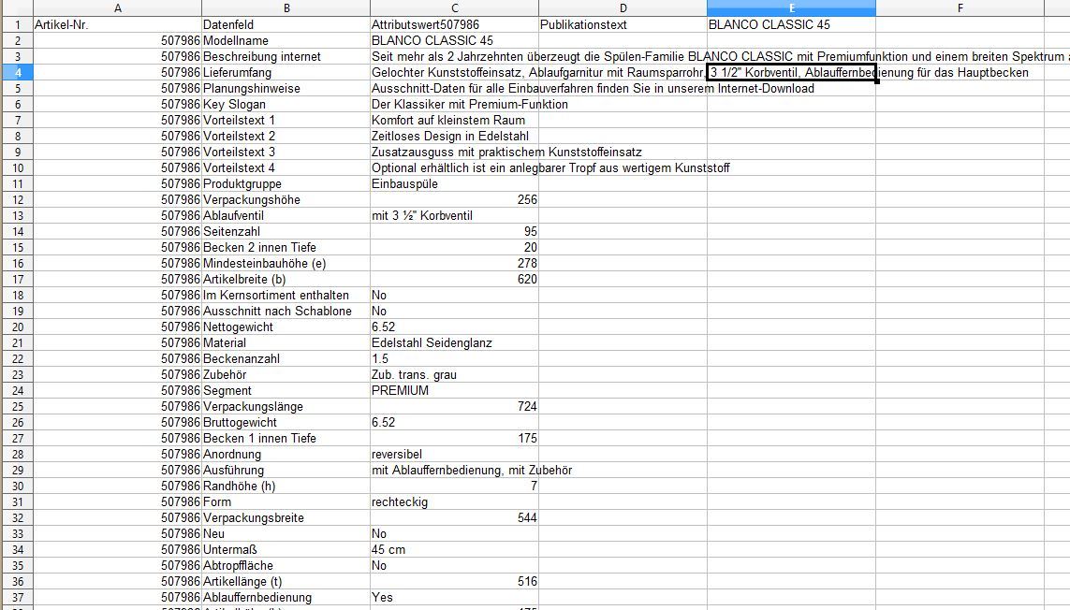
Task: Select row 37 header
Action: click(x=17, y=598)
